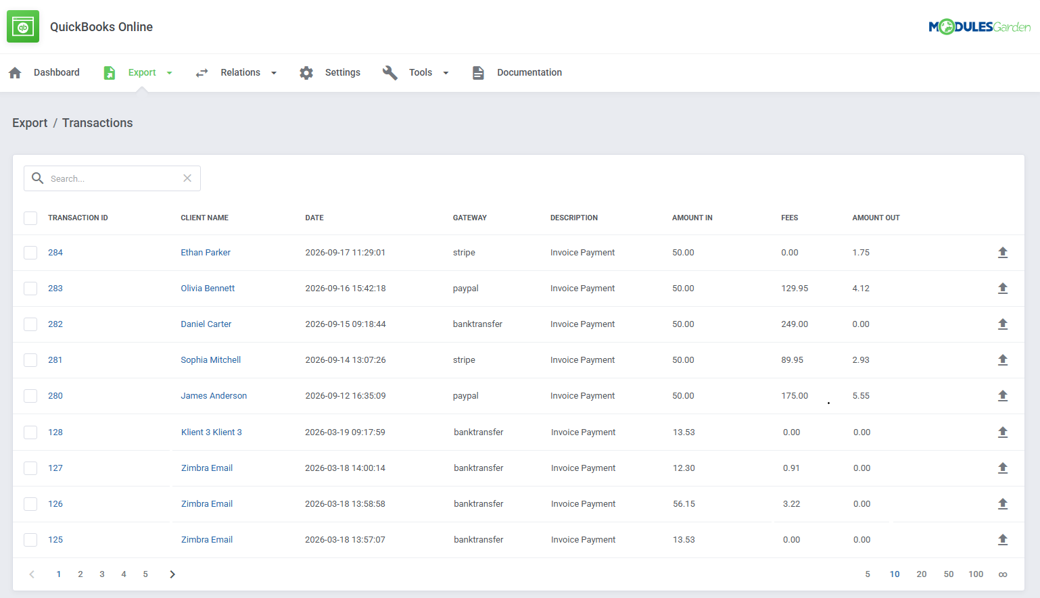Image resolution: width=1040 pixels, height=598 pixels.
Task: Go to page 2 of results
Action: click(x=80, y=574)
